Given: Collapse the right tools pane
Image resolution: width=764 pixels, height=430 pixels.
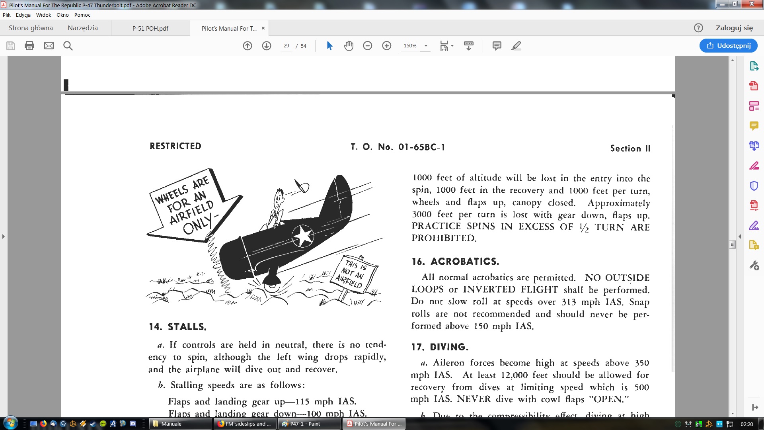Looking at the screenshot, I should 740,236.
